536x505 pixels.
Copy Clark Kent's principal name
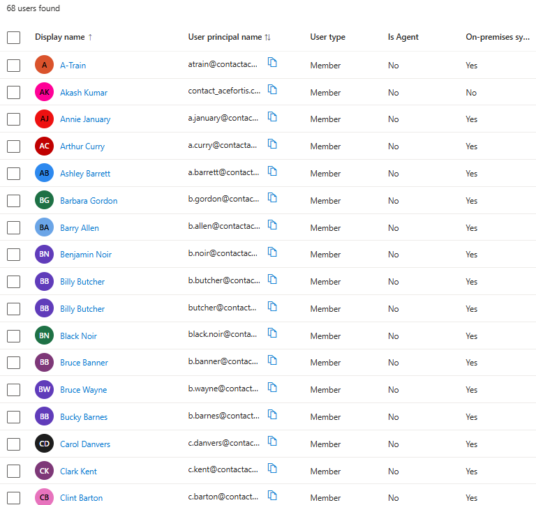tap(272, 469)
